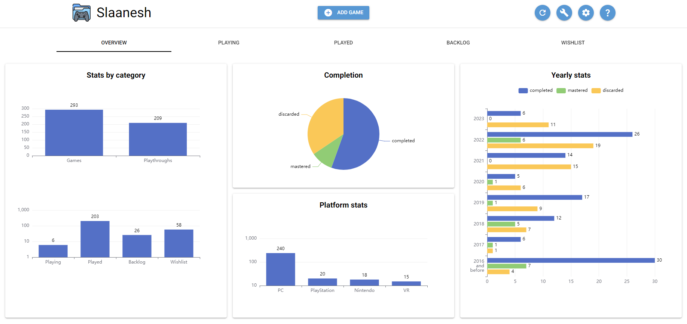Click the 2021 completed bar showing 14
The image size is (687, 324).
pos(526,155)
